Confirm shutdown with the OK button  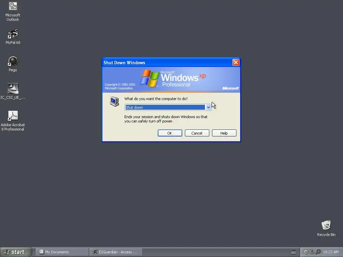pos(170,133)
